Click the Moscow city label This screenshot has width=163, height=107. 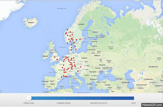click(x=111, y=47)
